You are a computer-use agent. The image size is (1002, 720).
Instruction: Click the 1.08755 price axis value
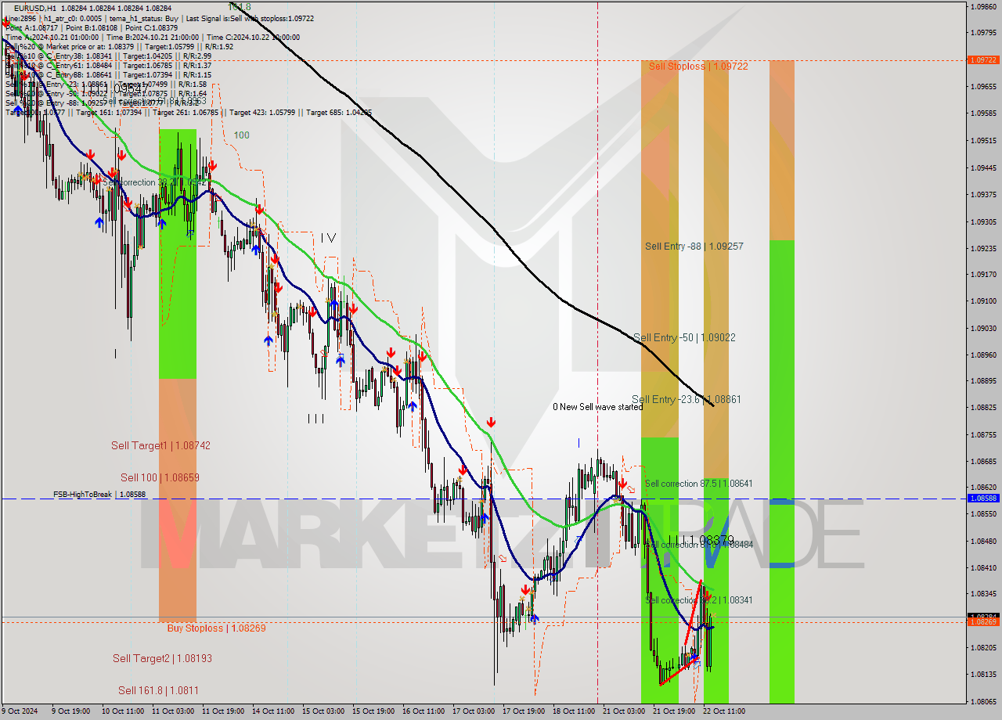coord(982,434)
